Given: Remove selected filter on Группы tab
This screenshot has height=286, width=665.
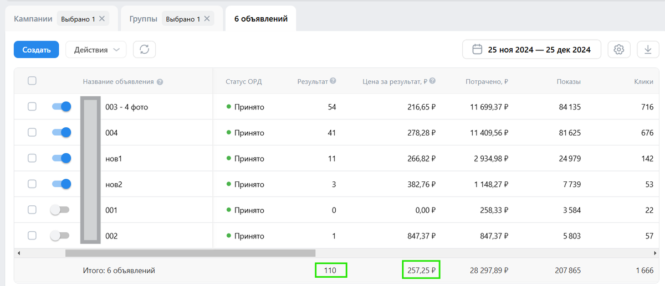Looking at the screenshot, I should click(x=207, y=19).
